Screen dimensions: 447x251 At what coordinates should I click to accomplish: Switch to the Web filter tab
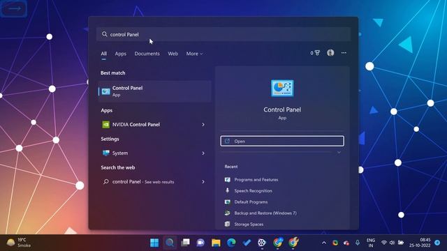173,54
